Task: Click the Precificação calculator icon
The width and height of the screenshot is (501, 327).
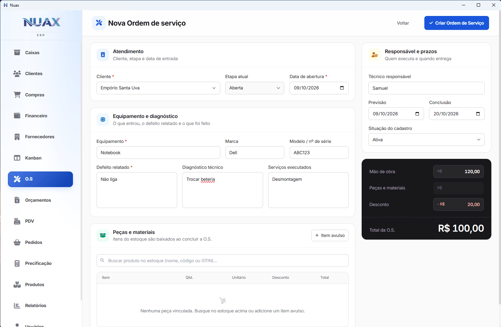Action: pos(17,263)
